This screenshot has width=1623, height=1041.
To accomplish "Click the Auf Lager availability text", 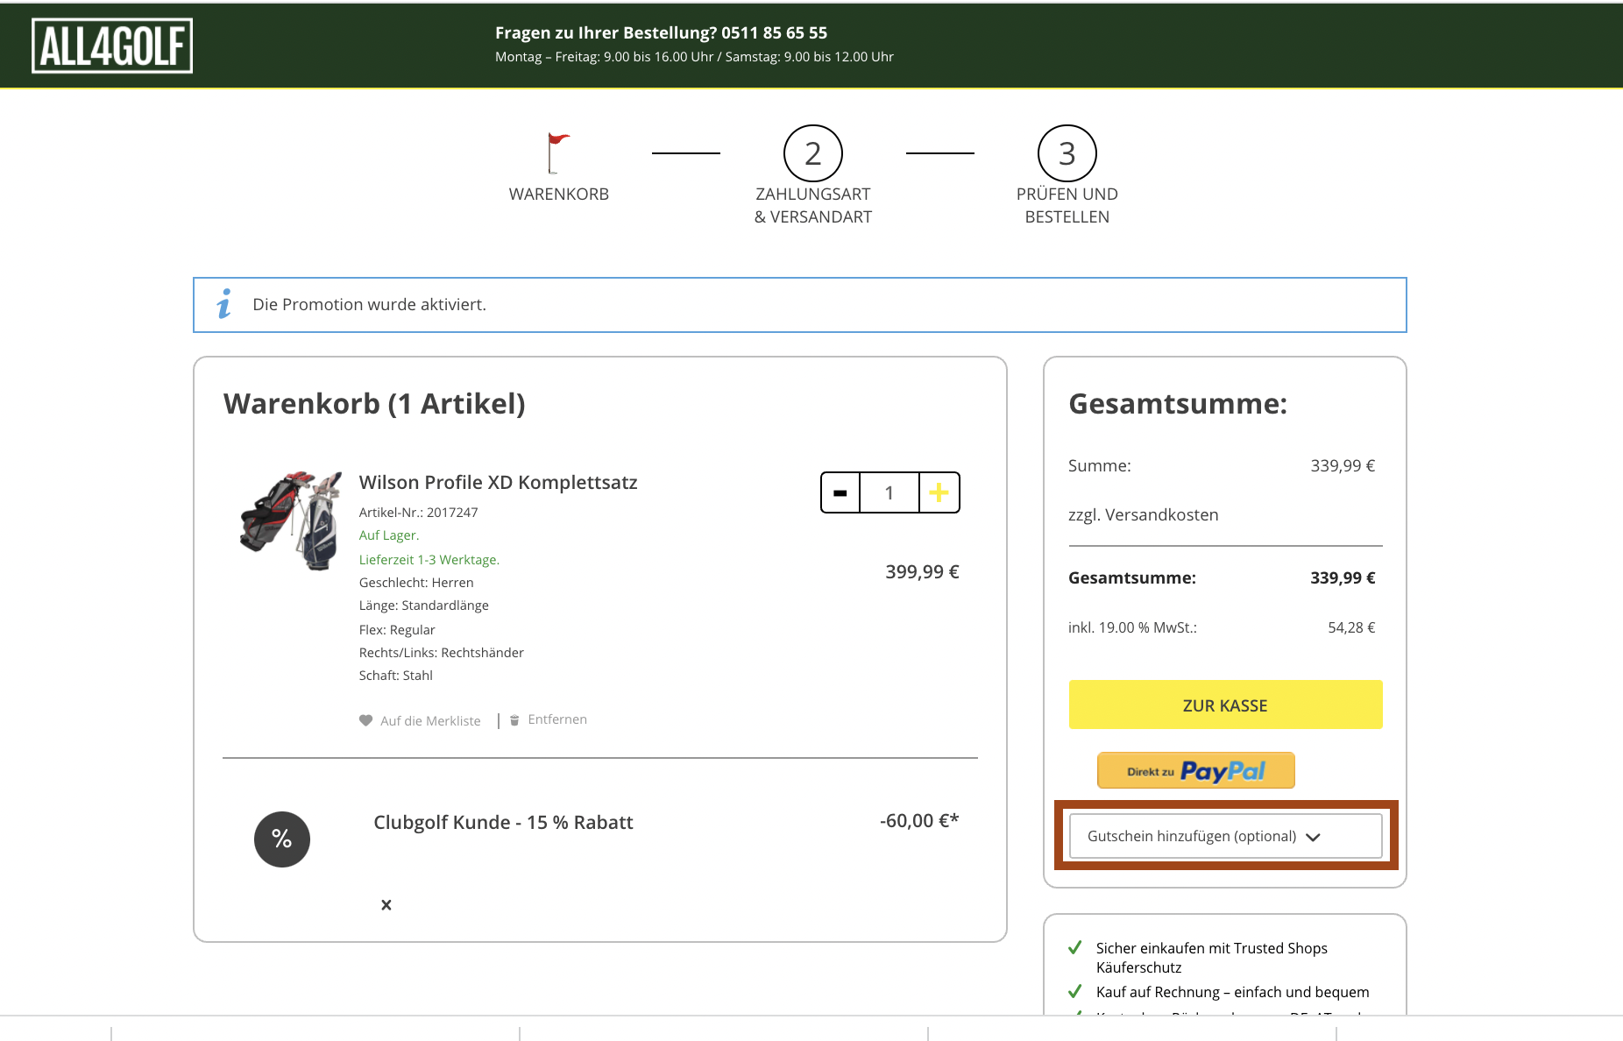I will click(x=389, y=535).
